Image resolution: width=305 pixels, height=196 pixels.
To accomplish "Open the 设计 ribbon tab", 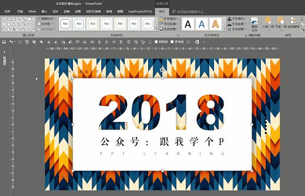I will [x=56, y=11].
